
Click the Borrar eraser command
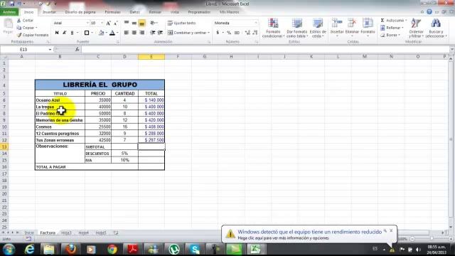[x=390, y=35]
